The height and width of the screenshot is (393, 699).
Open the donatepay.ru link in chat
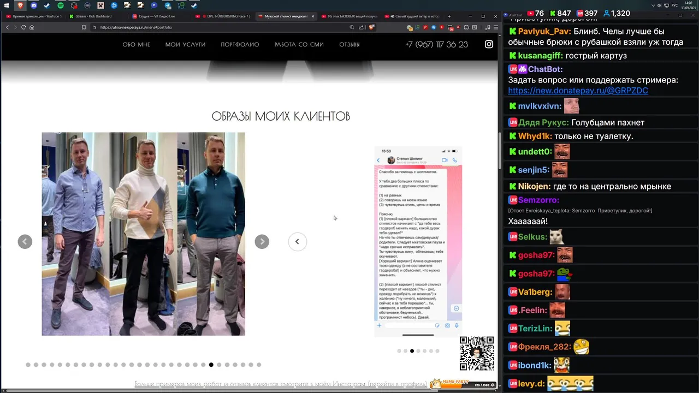[578, 91]
